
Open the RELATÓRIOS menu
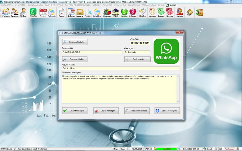[x=134, y=5]
